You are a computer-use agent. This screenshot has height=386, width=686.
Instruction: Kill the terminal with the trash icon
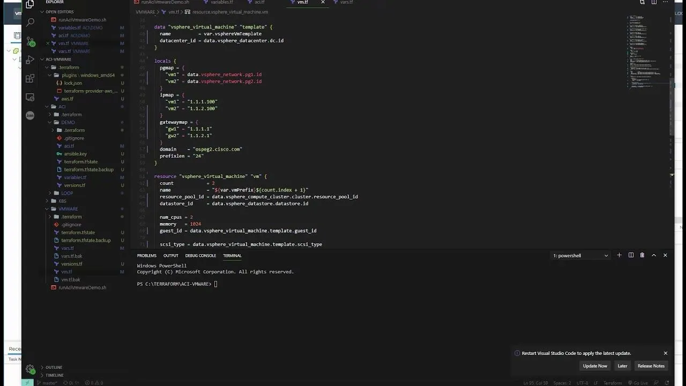pos(642,255)
